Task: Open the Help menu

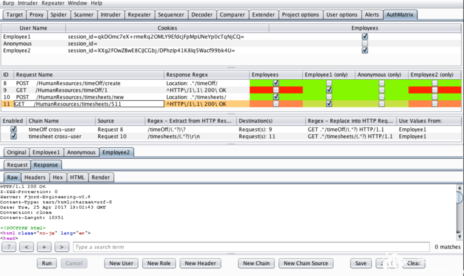Action: click(x=97, y=3)
